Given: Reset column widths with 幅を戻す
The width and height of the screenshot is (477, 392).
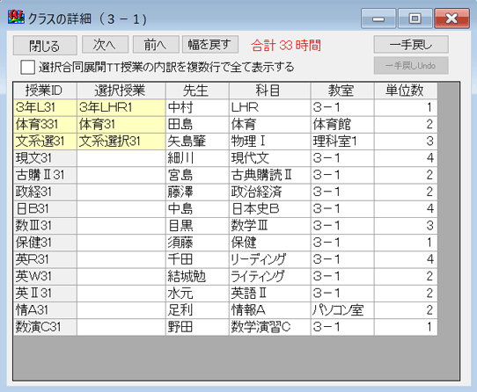Looking at the screenshot, I should pyautogui.click(x=210, y=45).
